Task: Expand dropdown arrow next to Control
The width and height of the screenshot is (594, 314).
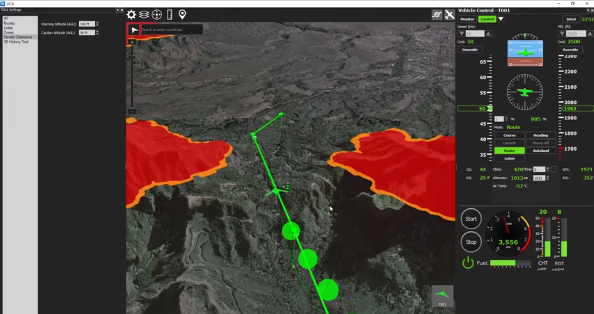Action: point(501,19)
